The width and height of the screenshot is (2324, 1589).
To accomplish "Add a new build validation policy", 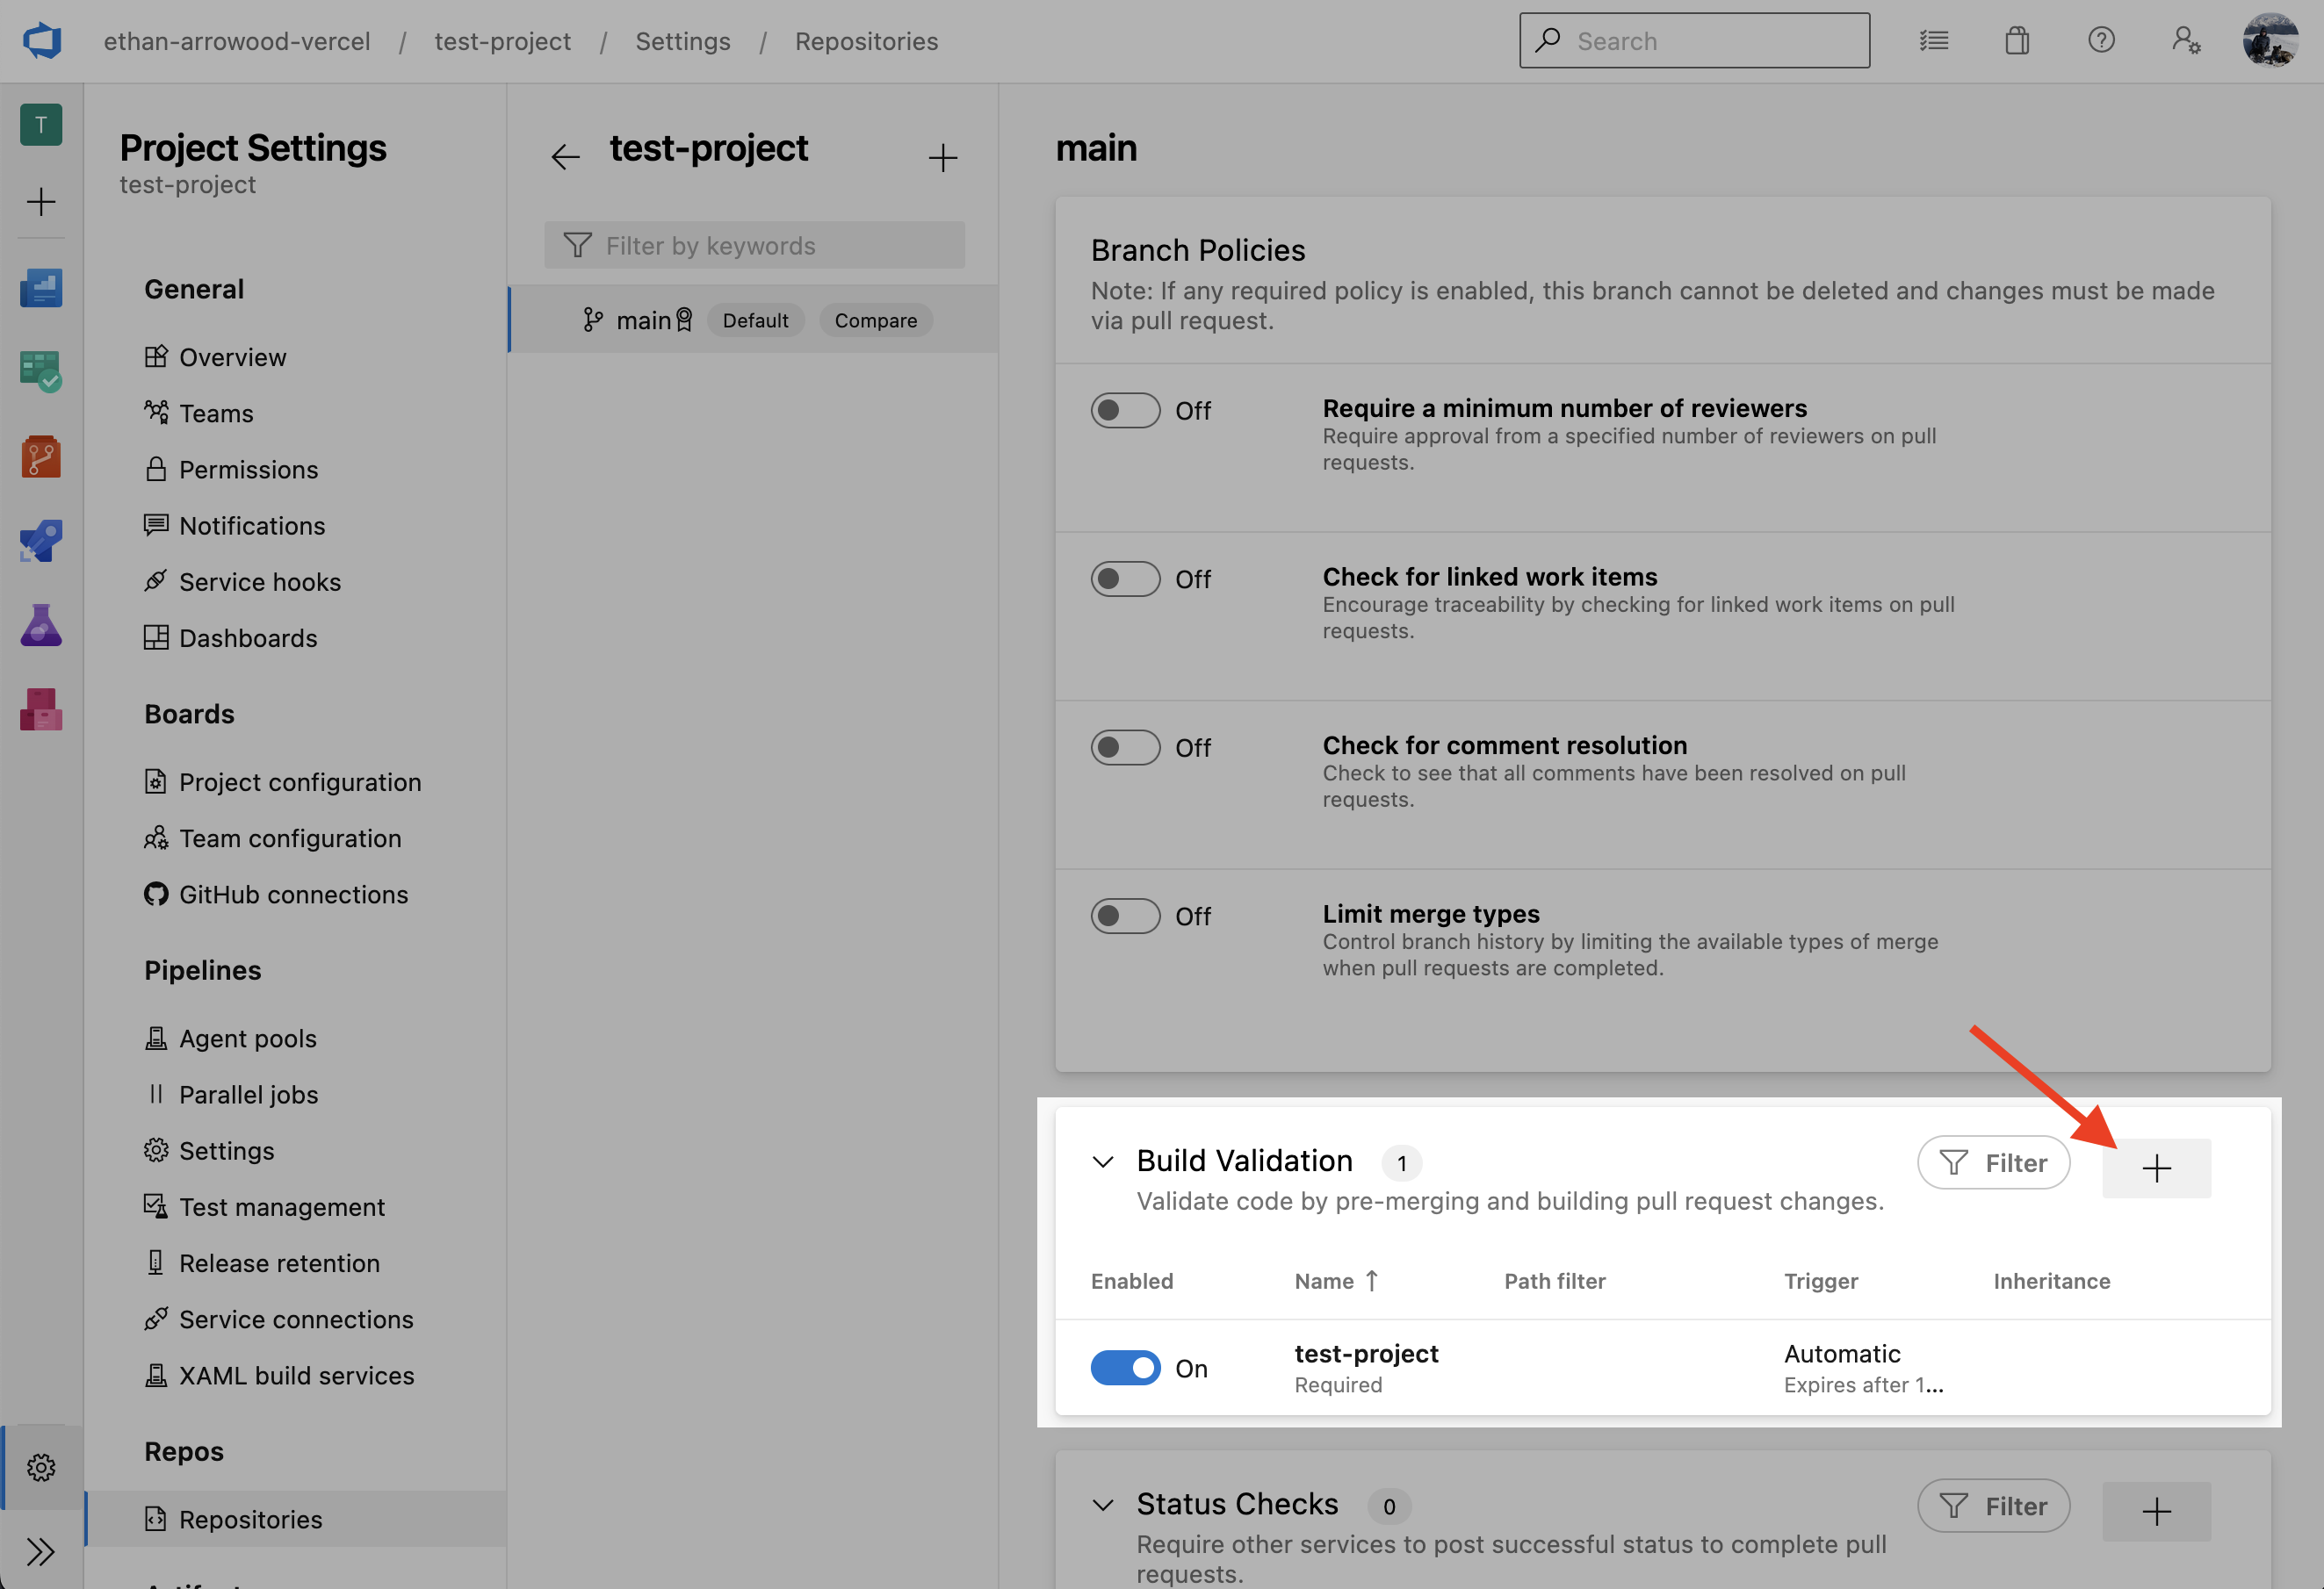I will click(x=2156, y=1168).
